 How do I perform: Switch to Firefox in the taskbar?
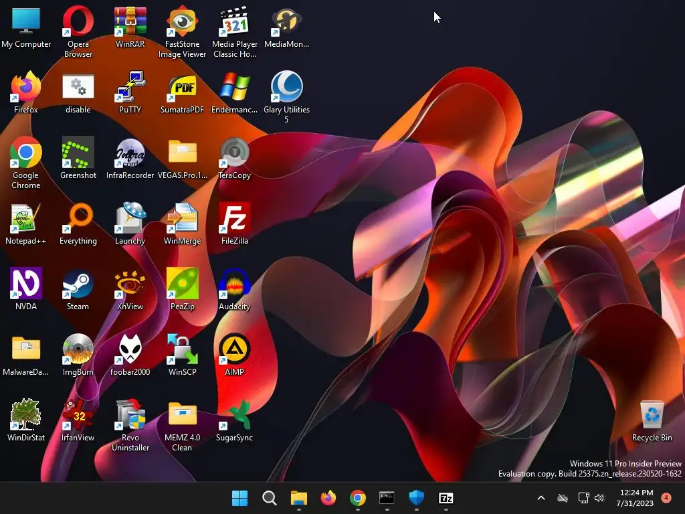point(328,498)
